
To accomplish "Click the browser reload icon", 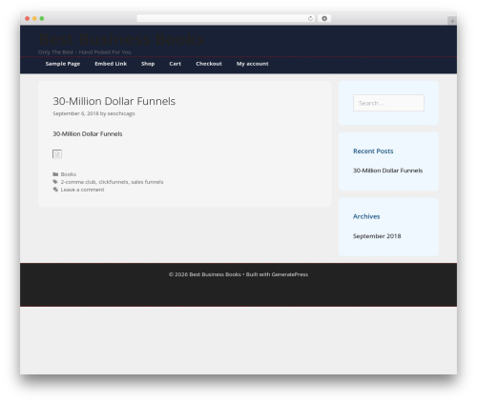I will pos(310,18).
